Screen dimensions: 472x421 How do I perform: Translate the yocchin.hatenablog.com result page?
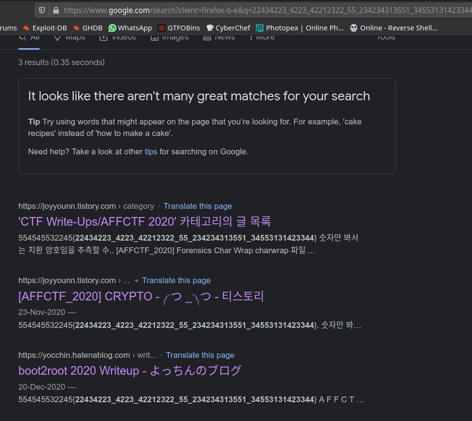click(200, 355)
